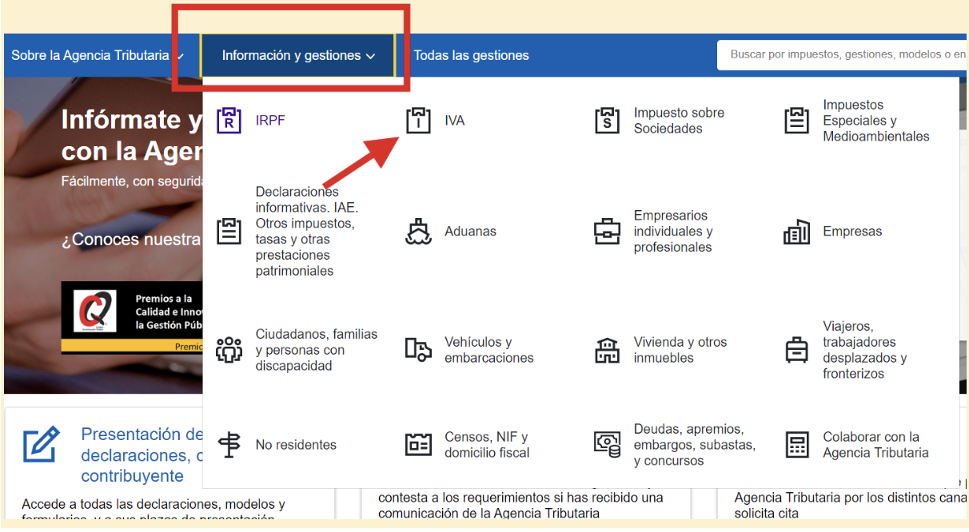Image resolution: width=969 pixels, height=532 pixels.
Task: Click the Ciudadanos, familias people icon
Action: pyautogui.click(x=229, y=350)
